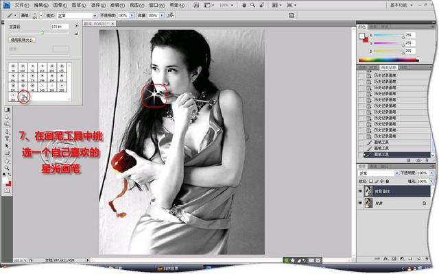Select the Gradient tool in toolbox
The width and height of the screenshot is (439, 274).
pyautogui.click(x=7, y=110)
